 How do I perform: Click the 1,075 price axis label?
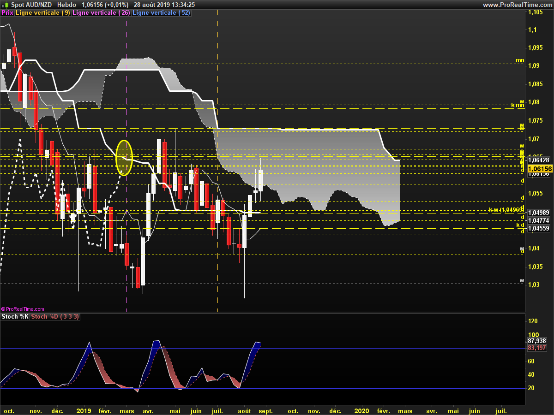(536, 120)
